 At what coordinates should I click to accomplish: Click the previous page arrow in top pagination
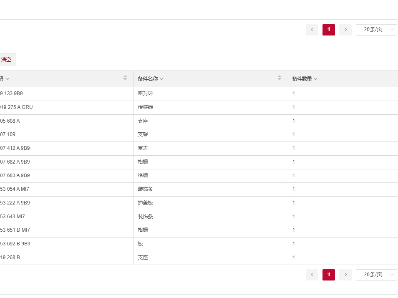pyautogui.click(x=312, y=30)
